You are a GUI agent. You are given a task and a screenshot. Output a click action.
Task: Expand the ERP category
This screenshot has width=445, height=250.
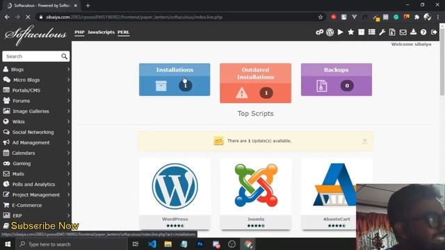(35, 216)
